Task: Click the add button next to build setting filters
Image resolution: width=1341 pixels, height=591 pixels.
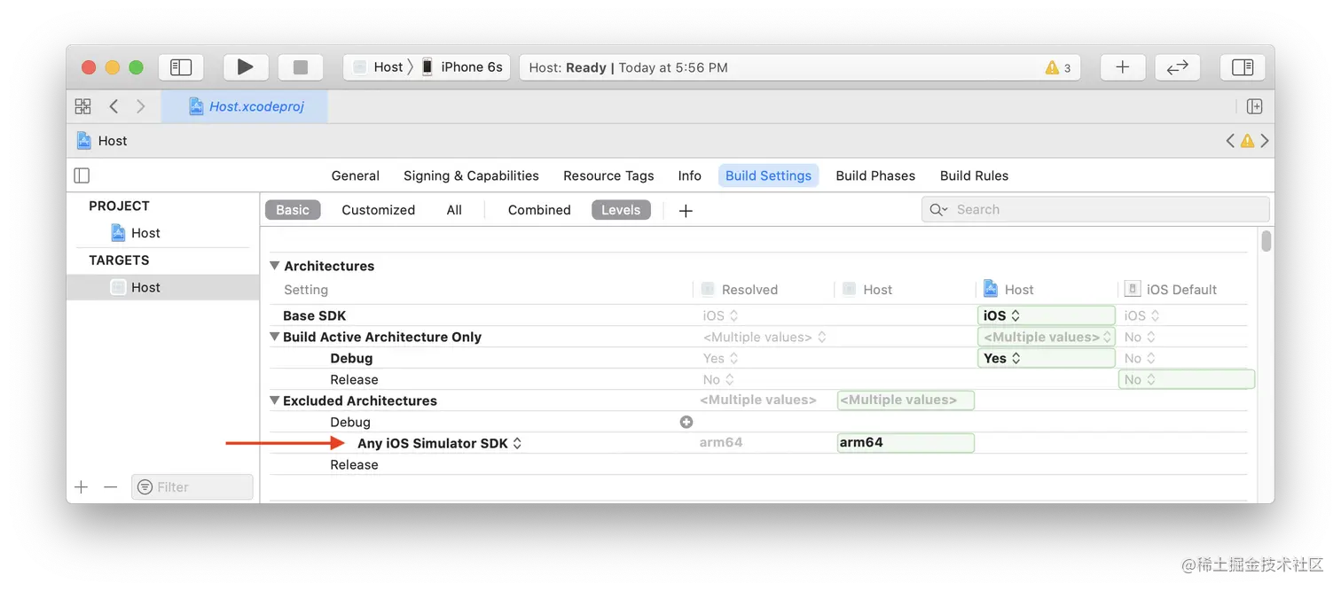Action: (685, 210)
